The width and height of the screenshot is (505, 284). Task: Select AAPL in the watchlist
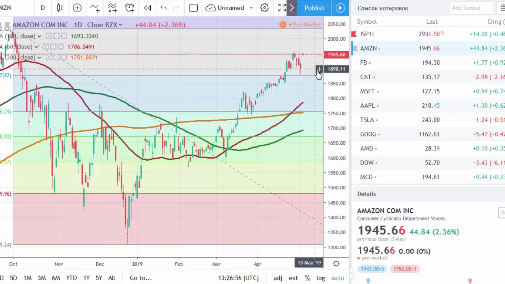coord(428,105)
